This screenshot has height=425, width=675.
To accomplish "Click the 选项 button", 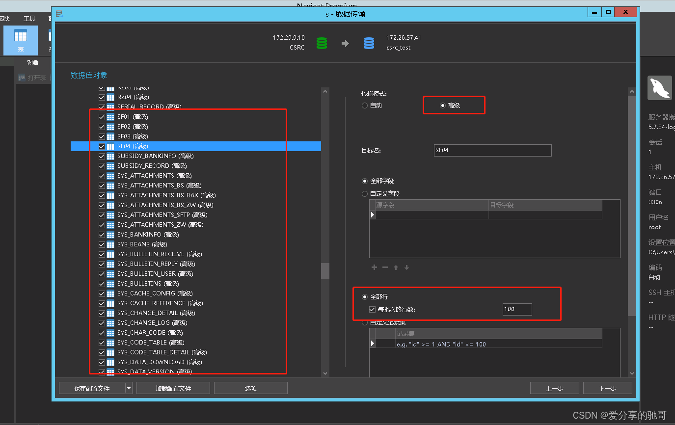I will tap(251, 388).
